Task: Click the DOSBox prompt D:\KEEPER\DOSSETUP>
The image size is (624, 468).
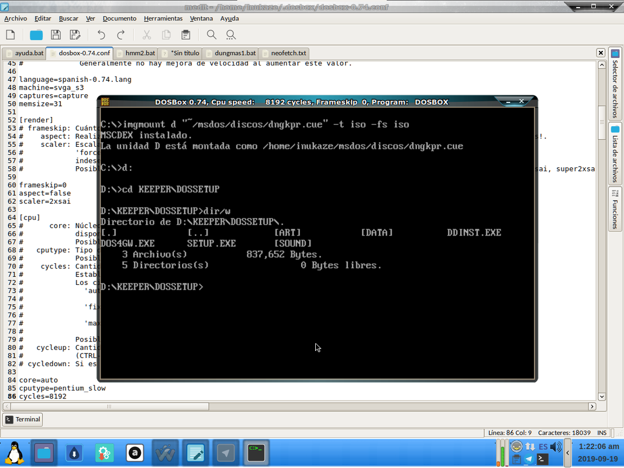Action: tap(151, 287)
